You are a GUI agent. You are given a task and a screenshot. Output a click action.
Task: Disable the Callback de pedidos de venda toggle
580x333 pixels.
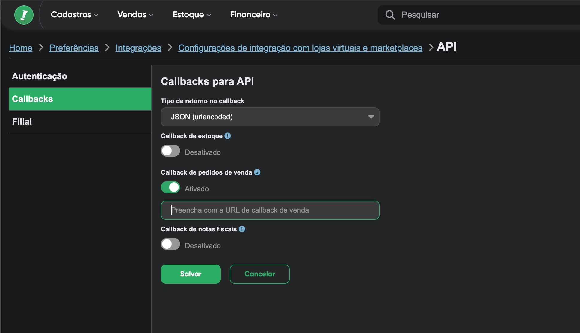(x=170, y=187)
